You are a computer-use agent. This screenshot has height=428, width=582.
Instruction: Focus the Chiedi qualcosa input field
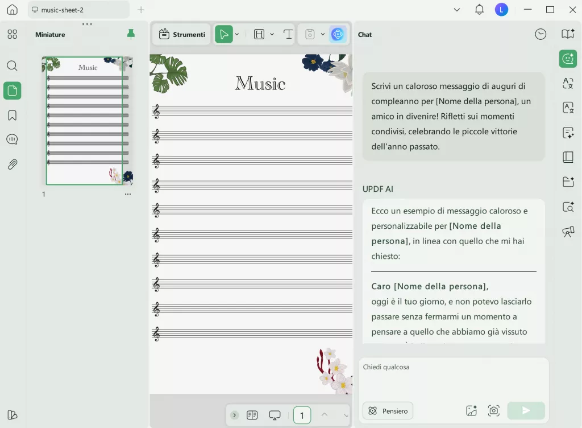pyautogui.click(x=453, y=378)
